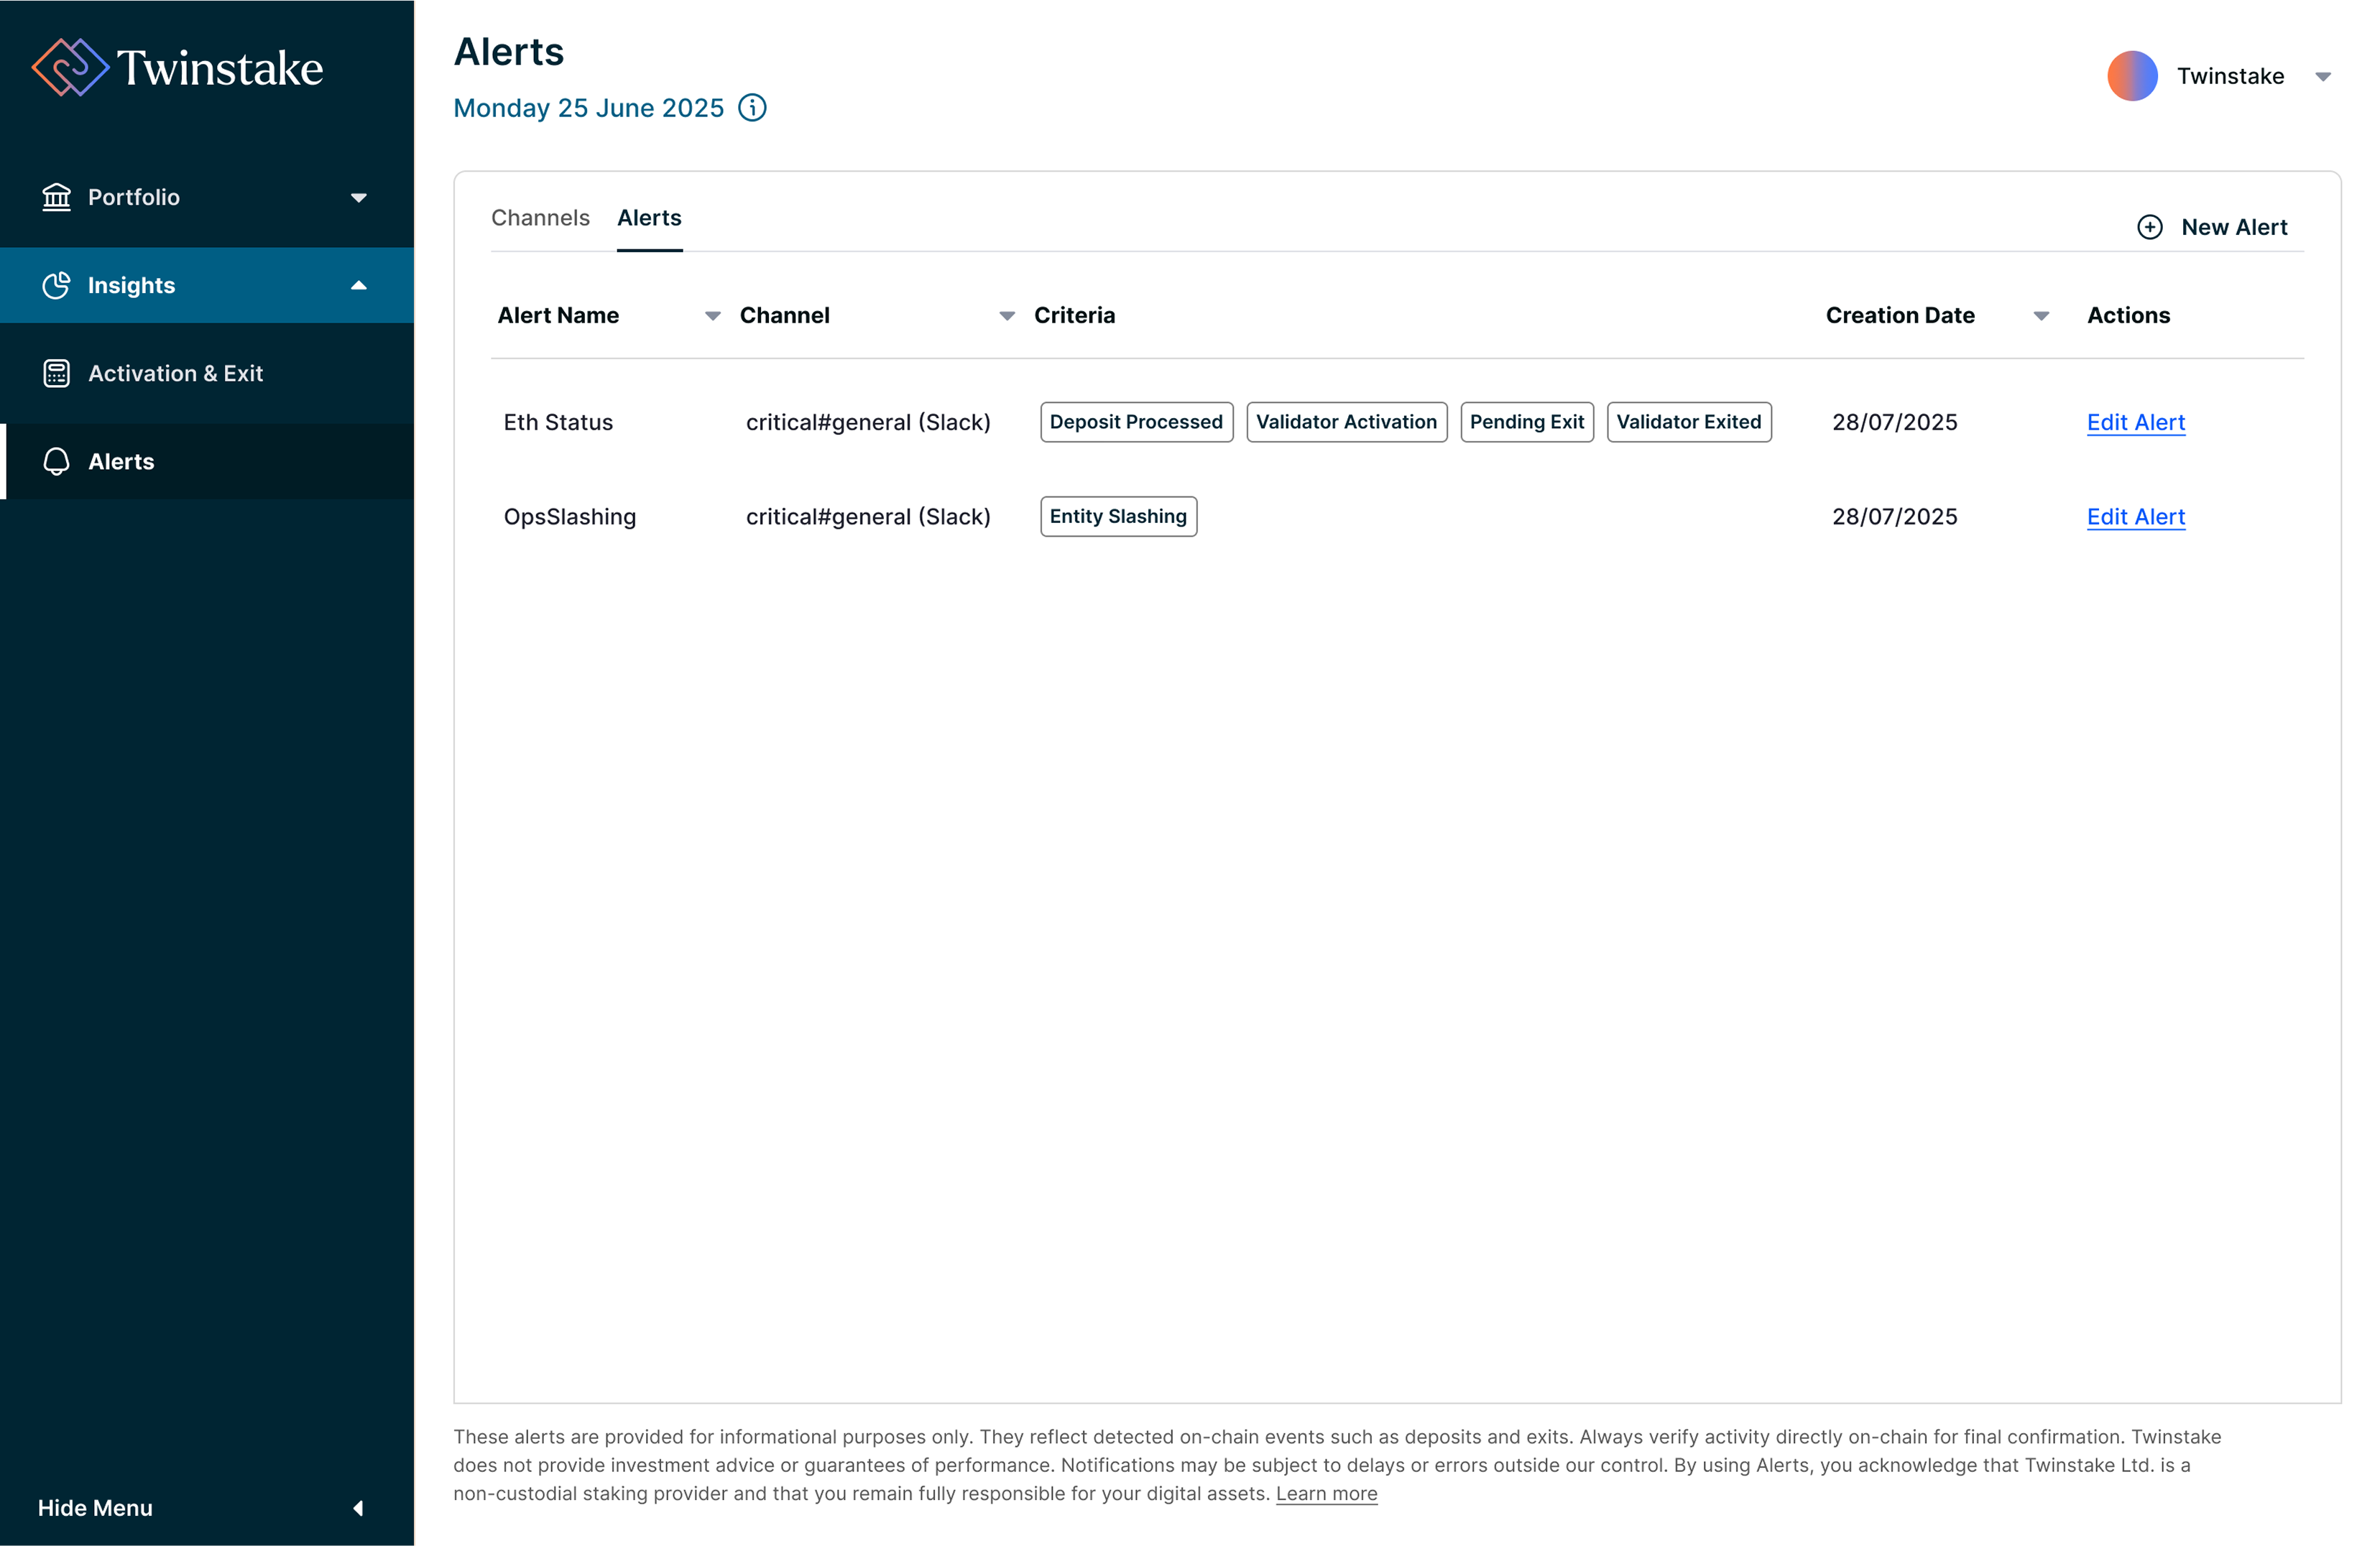The width and height of the screenshot is (2380, 1546).
Task: Click the Validator Activation criteria tag
Action: click(1346, 422)
